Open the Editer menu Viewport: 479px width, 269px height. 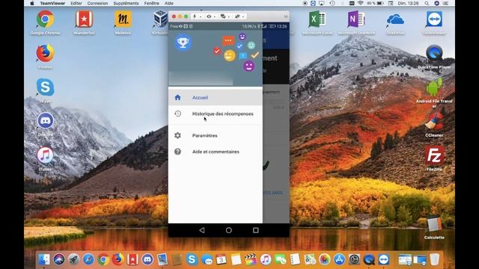coord(76,3)
